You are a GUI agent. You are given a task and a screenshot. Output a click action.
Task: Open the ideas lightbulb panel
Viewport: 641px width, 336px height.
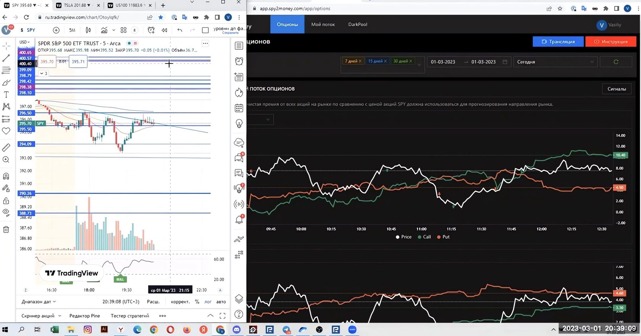[239, 124]
